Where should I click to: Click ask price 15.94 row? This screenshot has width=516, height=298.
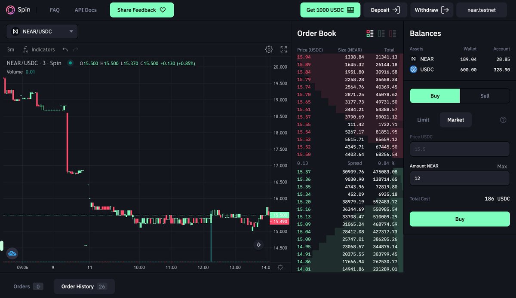coord(347,57)
